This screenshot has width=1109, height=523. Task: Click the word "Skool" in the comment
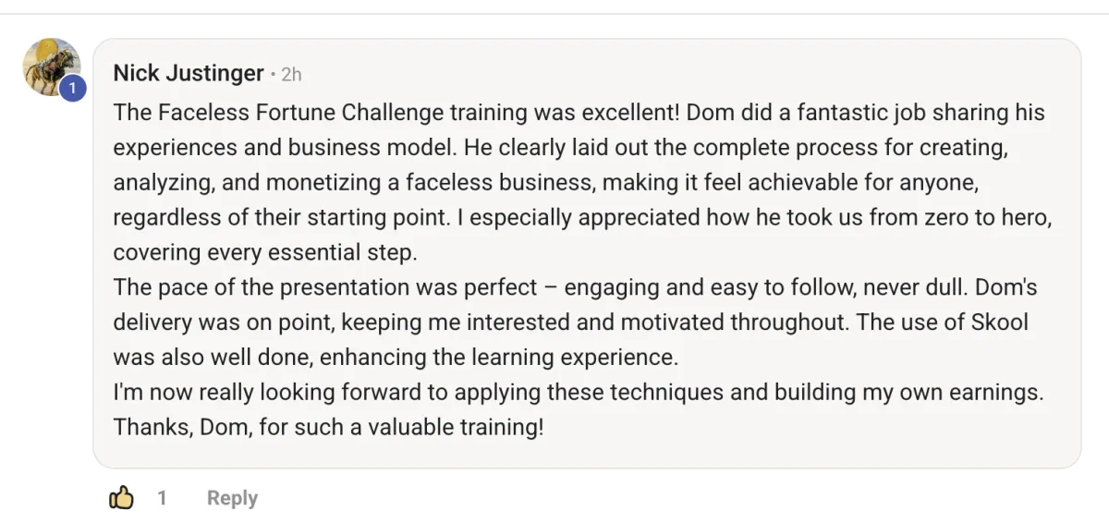(x=998, y=322)
